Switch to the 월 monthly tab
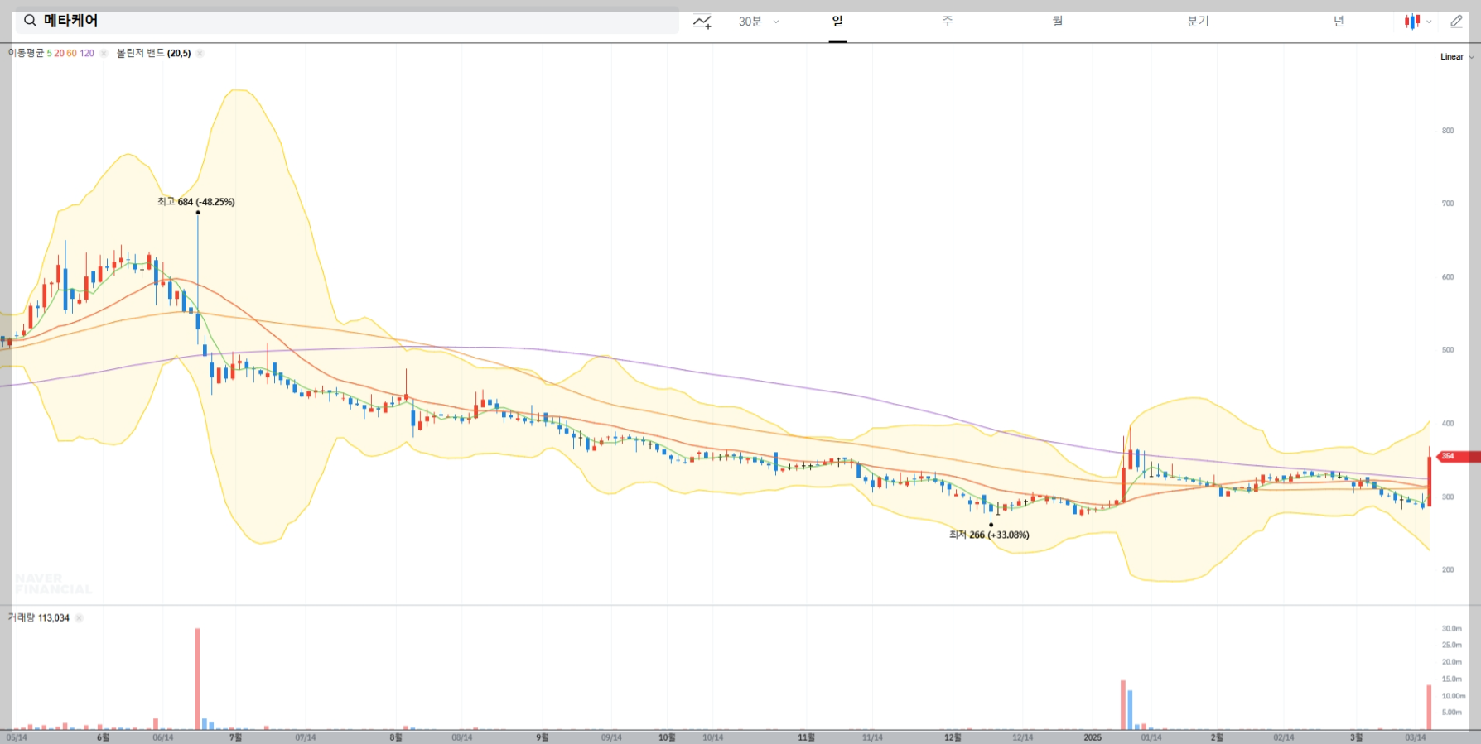The image size is (1481, 744). (x=1058, y=22)
